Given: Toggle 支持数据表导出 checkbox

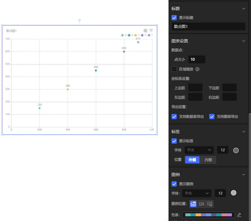Looking at the screenshot, I should (174, 117).
